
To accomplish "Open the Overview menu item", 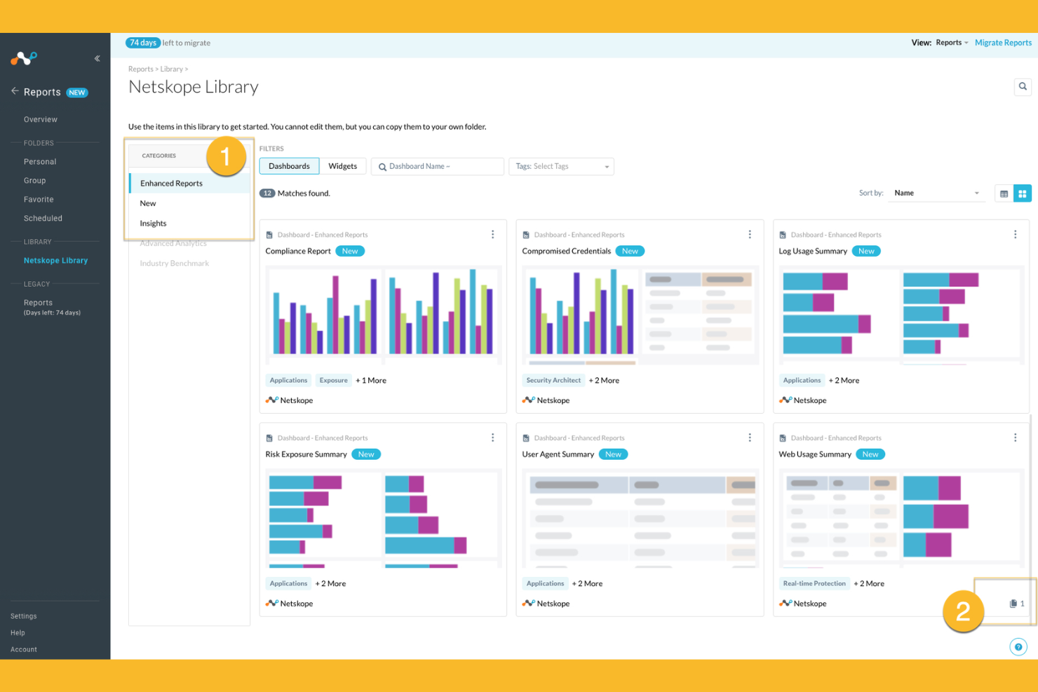I will click(x=40, y=119).
